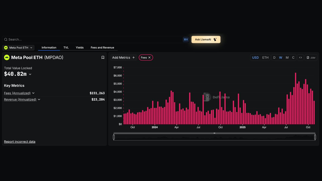Viewport: 322px width, 181px height.
Task: Select weekly W interval
Action: pos(281,57)
